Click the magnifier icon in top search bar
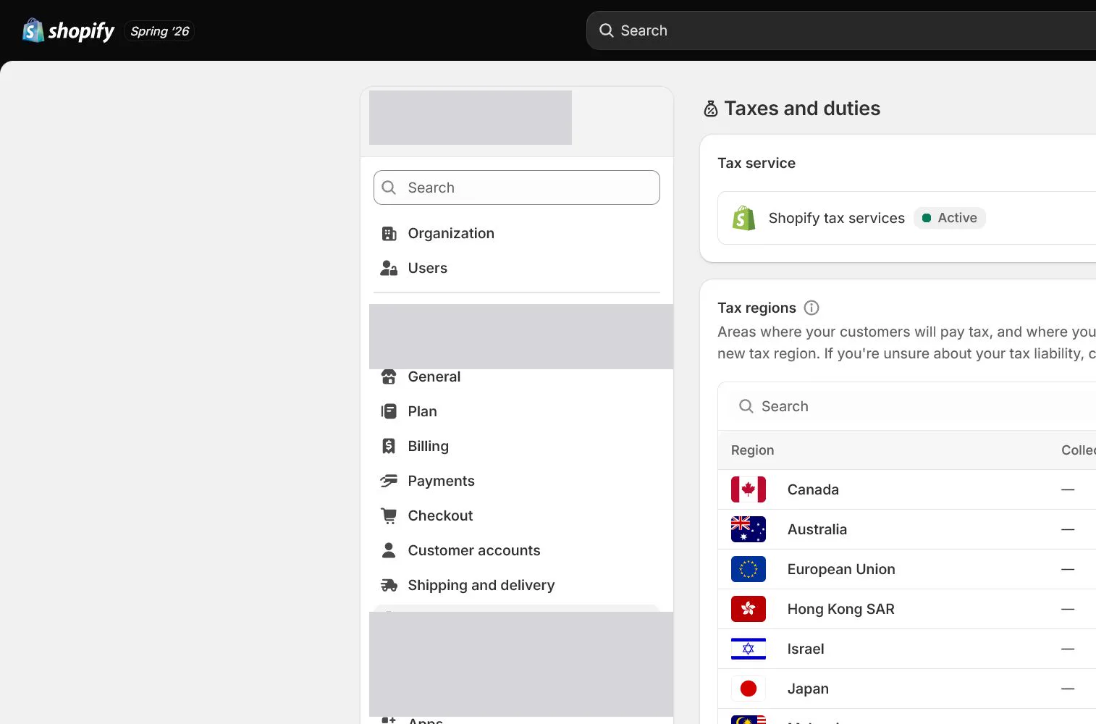This screenshot has height=724, width=1096. pyautogui.click(x=607, y=30)
